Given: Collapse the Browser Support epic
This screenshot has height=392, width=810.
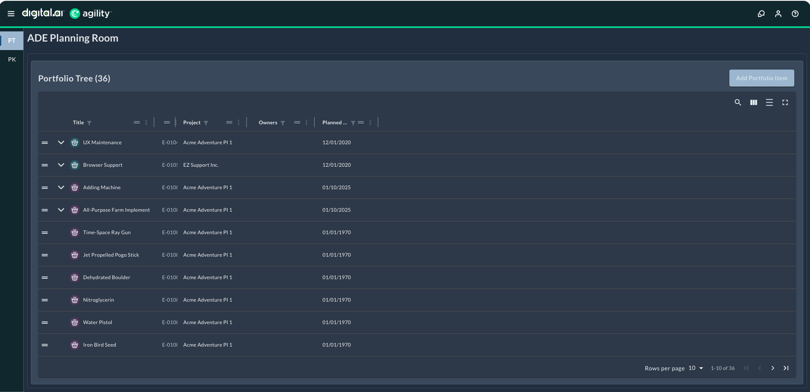Looking at the screenshot, I should point(61,165).
